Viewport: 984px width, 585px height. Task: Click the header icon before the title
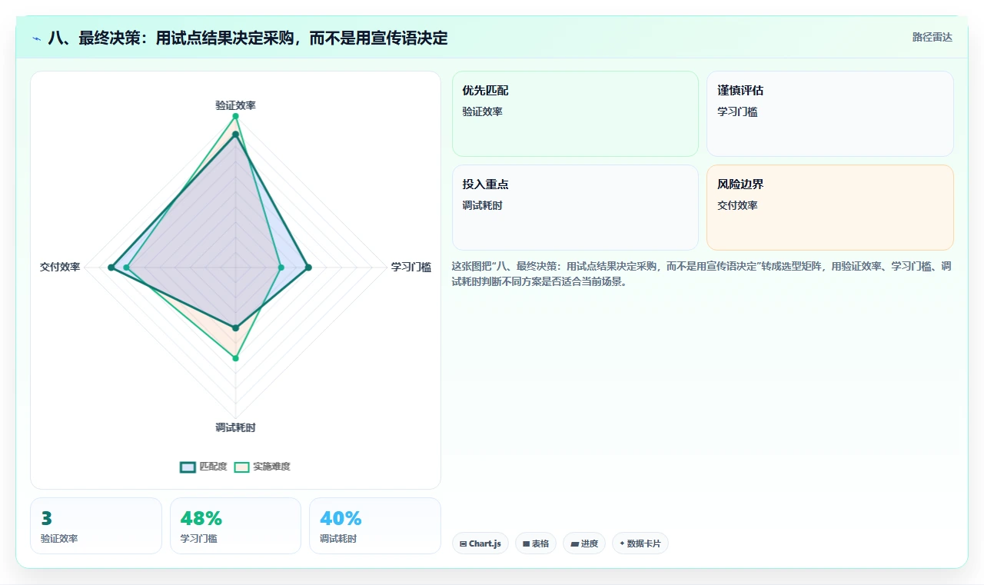tap(37, 38)
